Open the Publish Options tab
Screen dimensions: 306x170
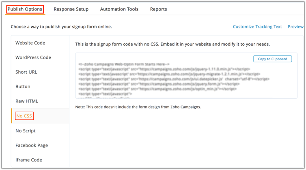click(25, 9)
